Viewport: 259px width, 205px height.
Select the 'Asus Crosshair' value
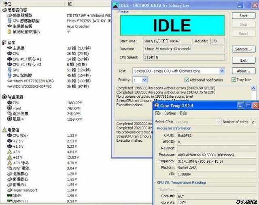click(x=78, y=26)
